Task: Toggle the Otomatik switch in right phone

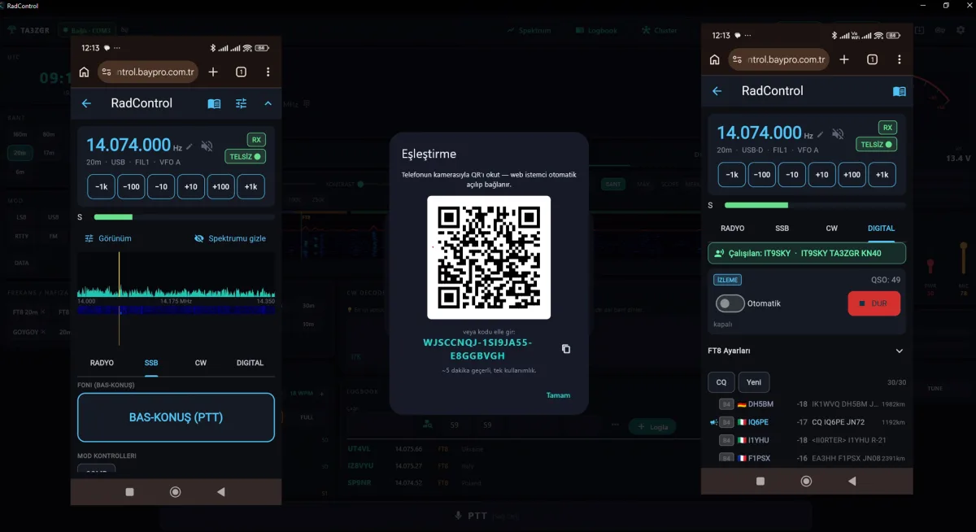Action: (730, 303)
